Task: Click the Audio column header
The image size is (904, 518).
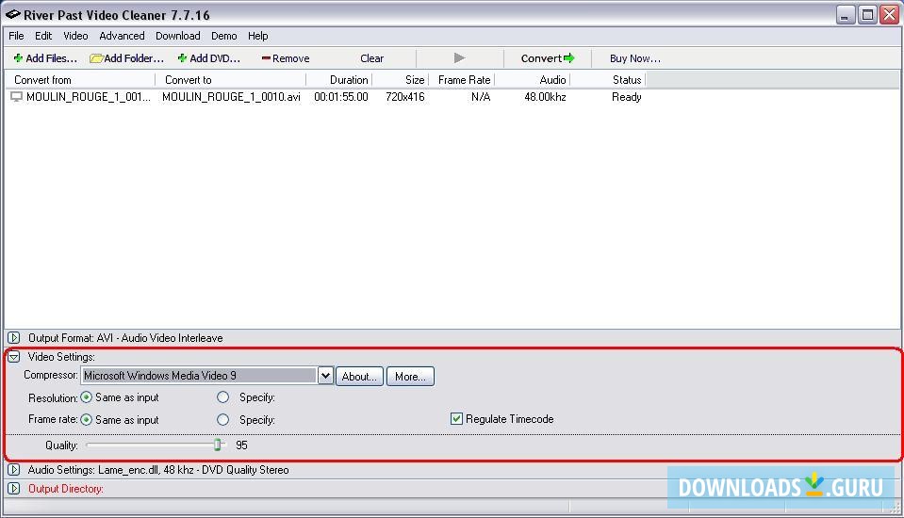Action: pos(533,79)
